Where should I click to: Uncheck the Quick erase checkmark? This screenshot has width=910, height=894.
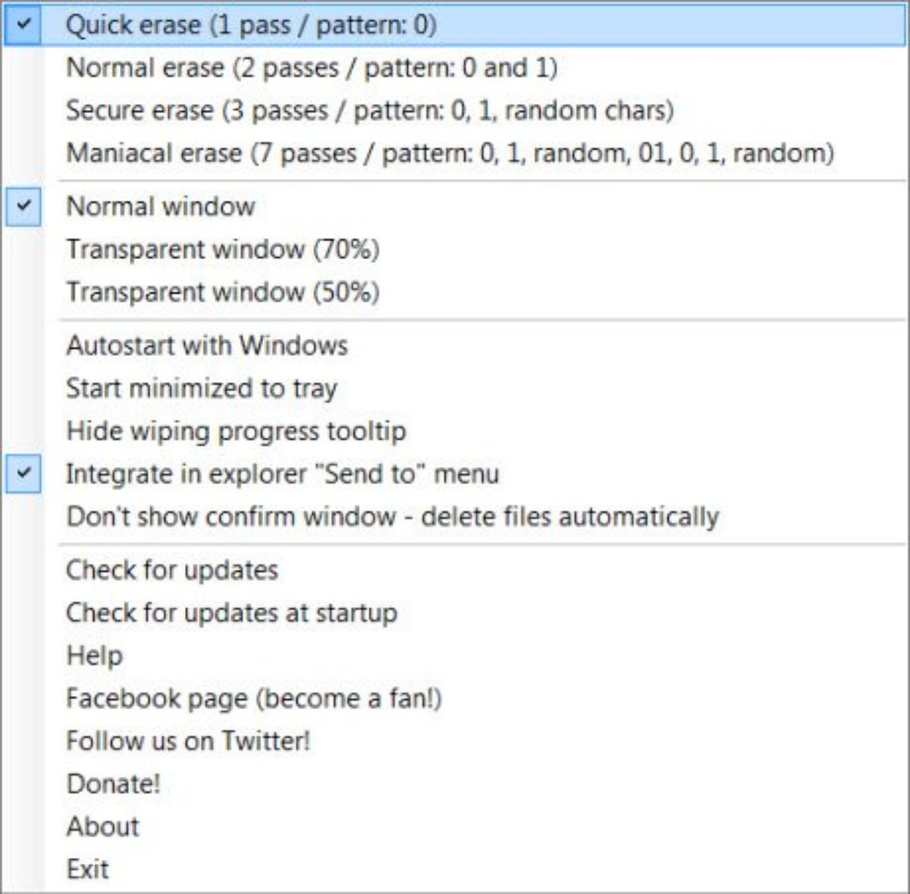[24, 24]
